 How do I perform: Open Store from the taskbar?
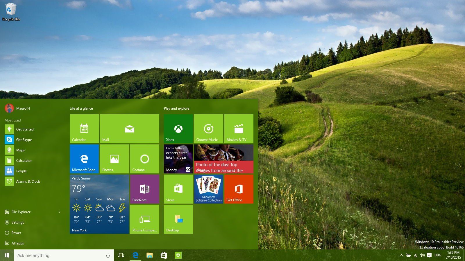coord(164,255)
